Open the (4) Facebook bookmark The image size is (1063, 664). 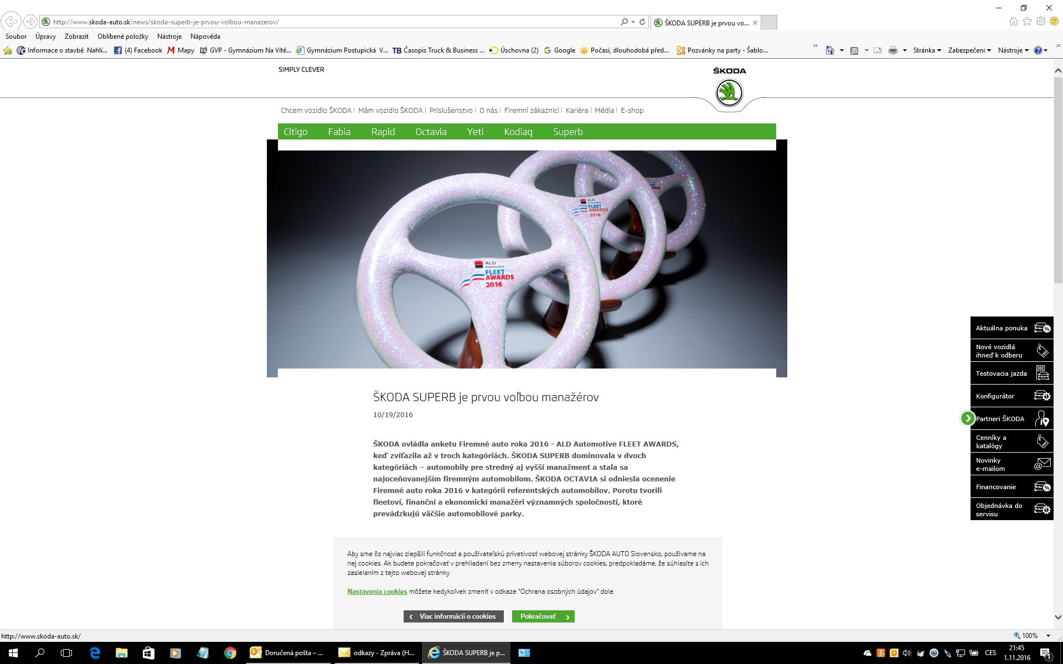tap(138, 50)
